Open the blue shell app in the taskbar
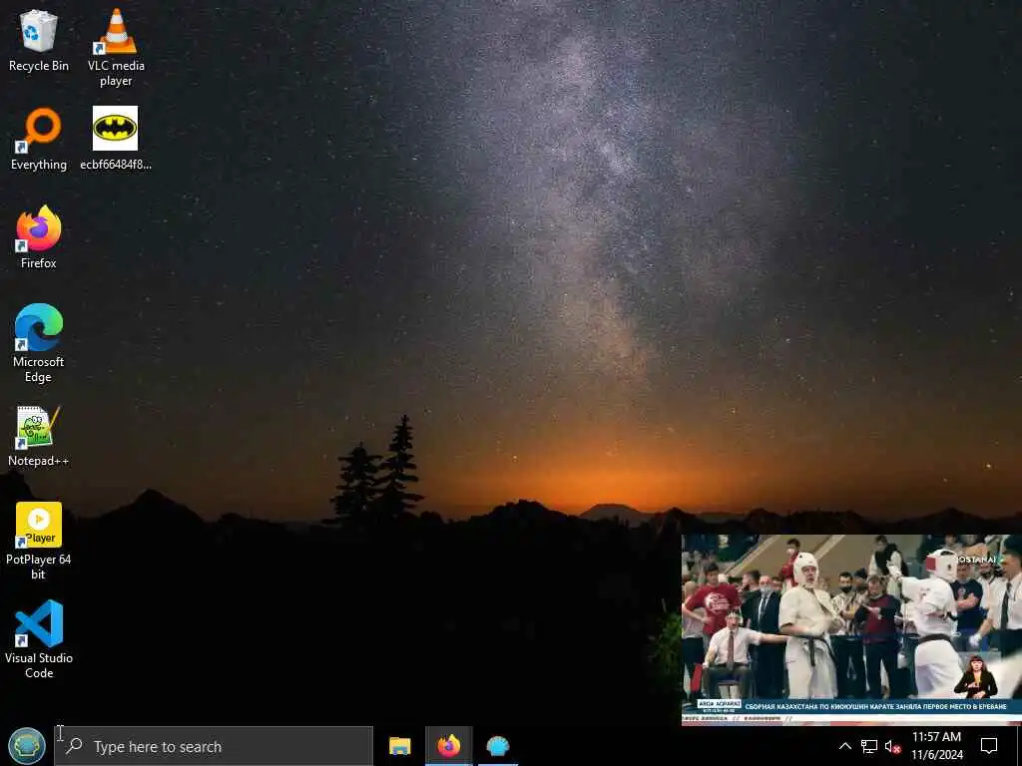Image resolution: width=1022 pixels, height=766 pixels. (x=498, y=746)
